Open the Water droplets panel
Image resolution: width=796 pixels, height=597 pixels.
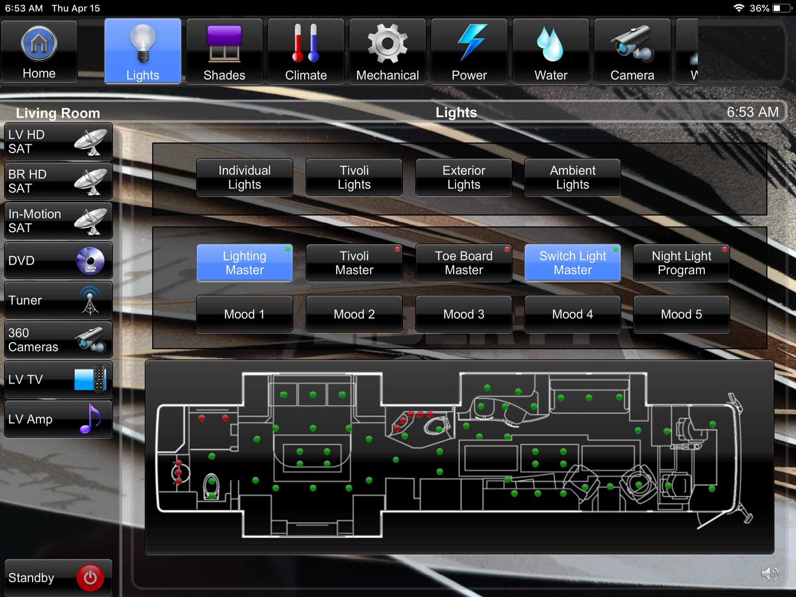[x=551, y=51]
